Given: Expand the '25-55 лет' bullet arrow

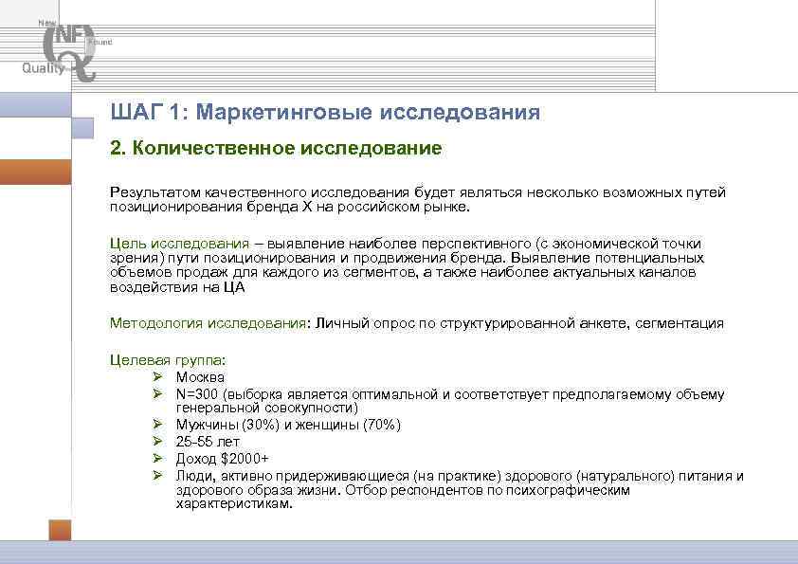Looking at the screenshot, I should (157, 442).
